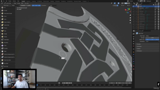Screen dimensions: 160x90
Task: Hide the Blade object in outliner
Action: click(x=157, y=6)
